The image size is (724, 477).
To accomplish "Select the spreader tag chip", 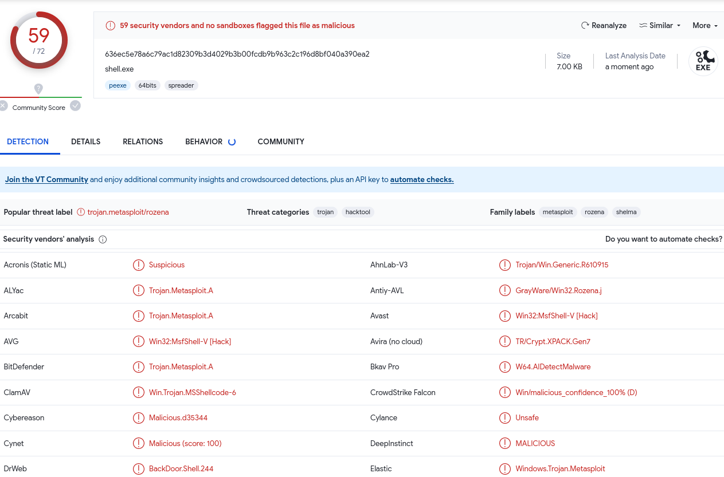I will 181,85.
